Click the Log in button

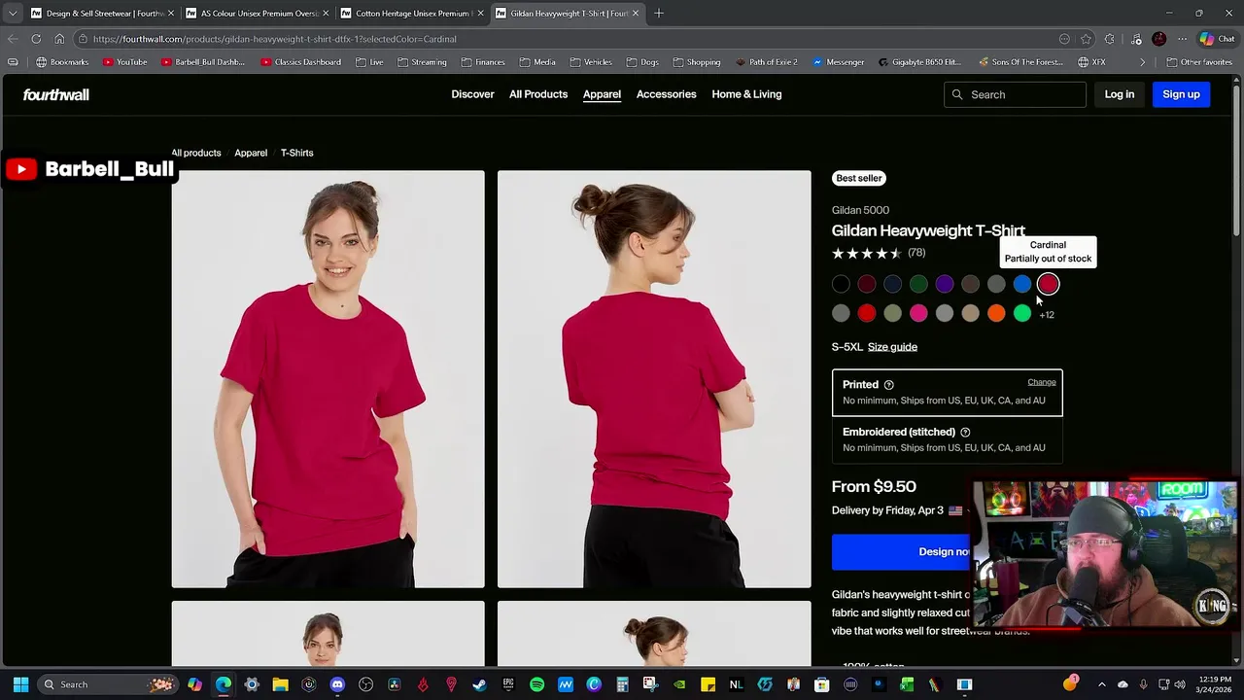point(1119,94)
